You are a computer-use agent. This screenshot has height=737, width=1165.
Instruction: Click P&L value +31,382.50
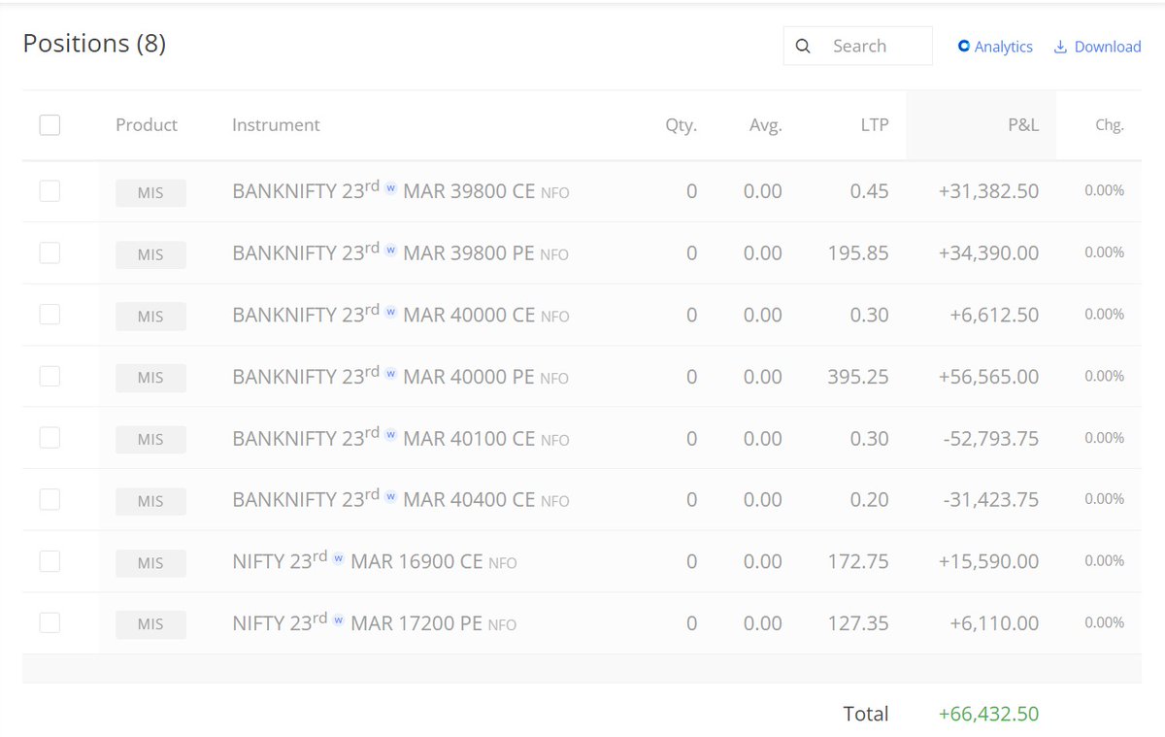988,191
